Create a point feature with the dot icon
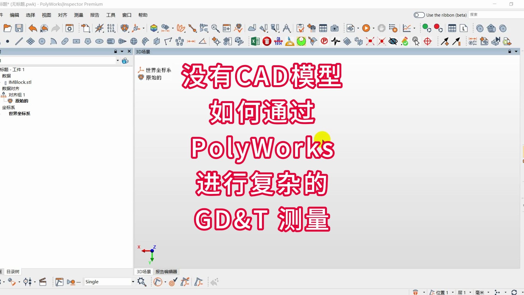 (x=8, y=42)
